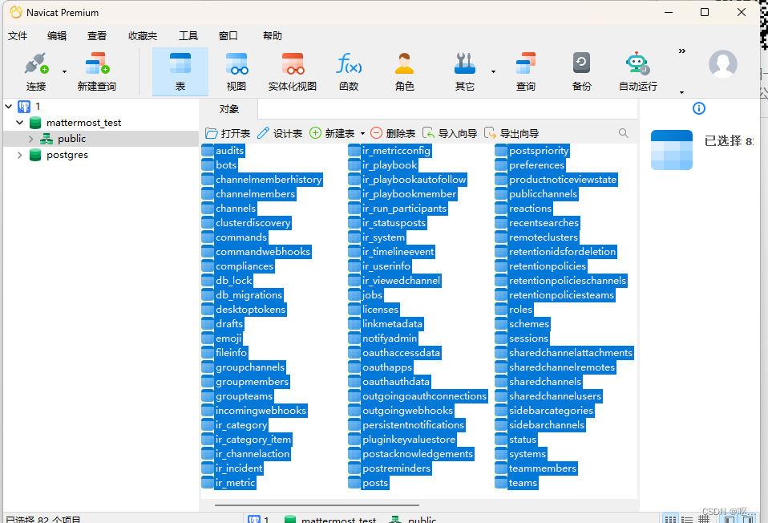Select the public schema in tree
This screenshot has height=523, width=768.
71,139
